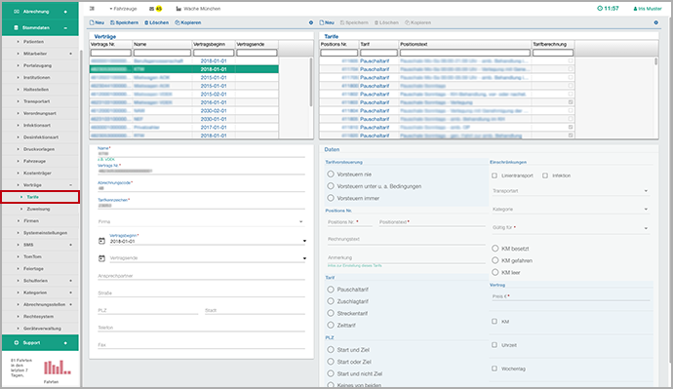Tick the Wochentag checkbox
Viewport: 673px width, 389px height.
coord(495,369)
